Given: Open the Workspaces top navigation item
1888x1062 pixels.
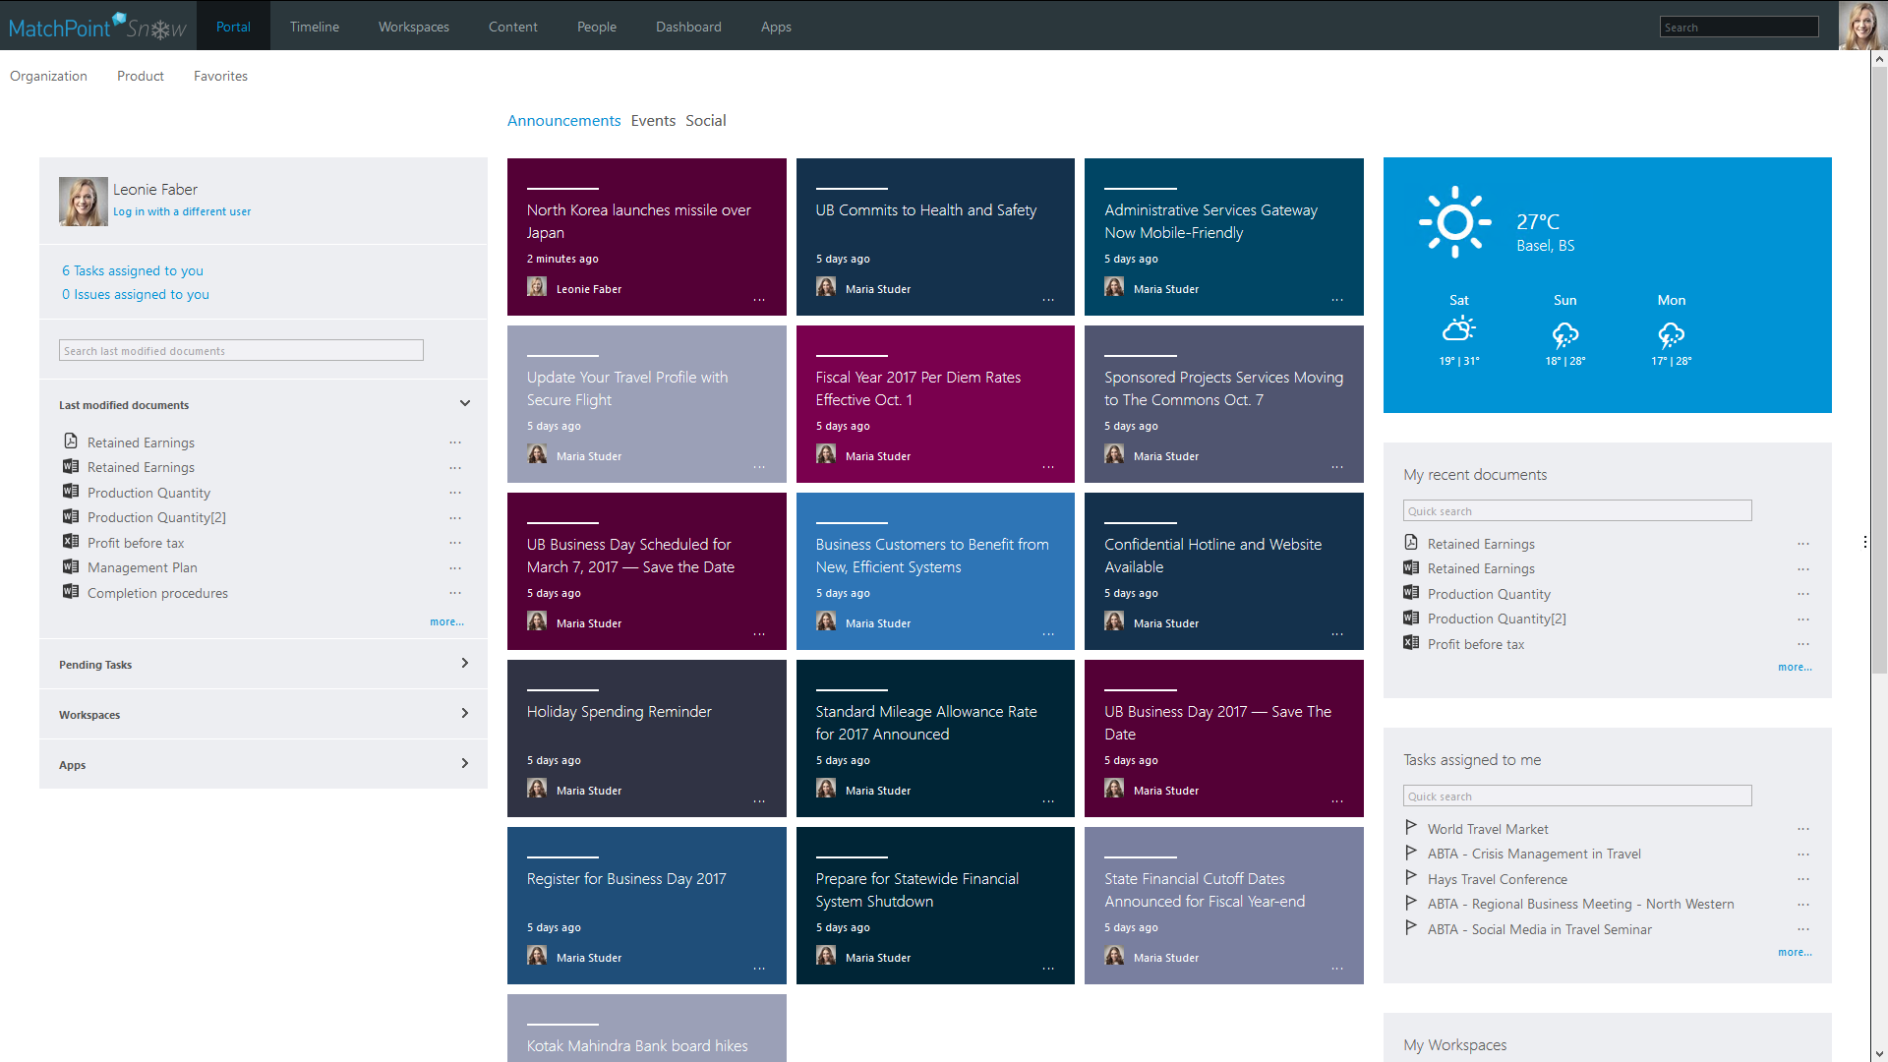Looking at the screenshot, I should pos(414,27).
